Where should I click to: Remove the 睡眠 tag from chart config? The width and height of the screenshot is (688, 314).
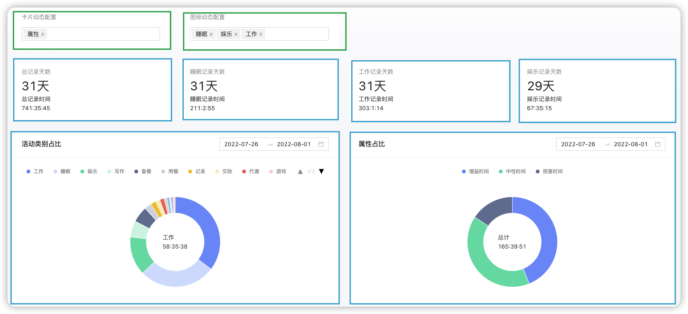click(x=211, y=34)
